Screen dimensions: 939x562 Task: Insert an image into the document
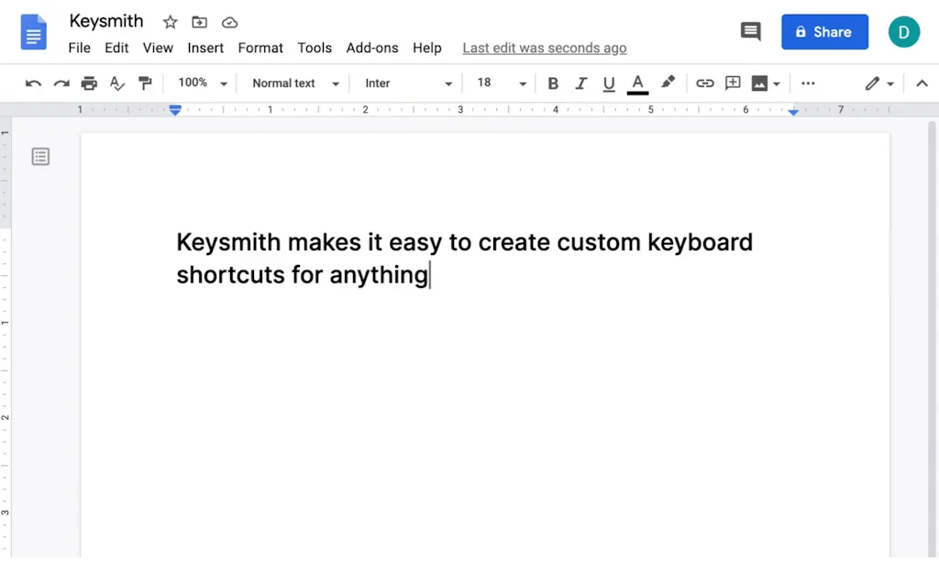pyautogui.click(x=761, y=83)
